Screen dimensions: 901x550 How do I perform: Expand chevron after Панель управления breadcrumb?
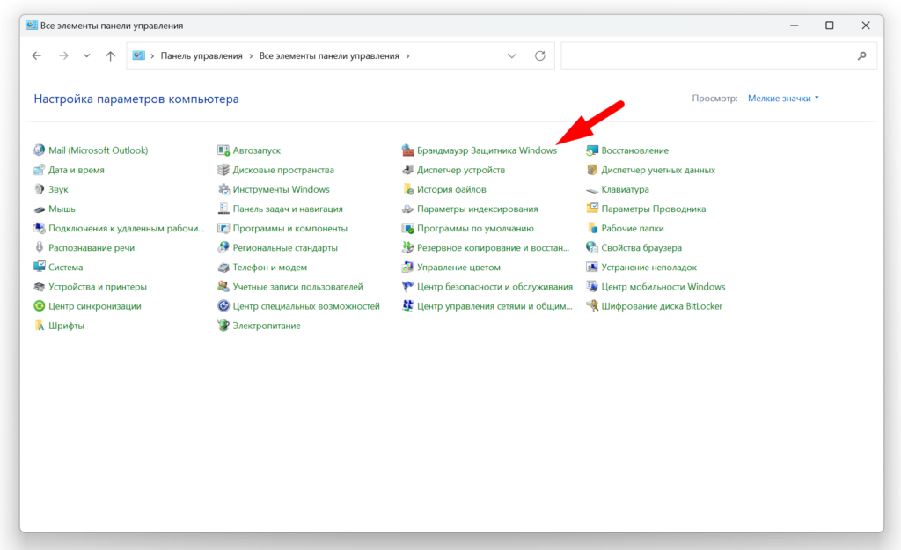(x=251, y=56)
